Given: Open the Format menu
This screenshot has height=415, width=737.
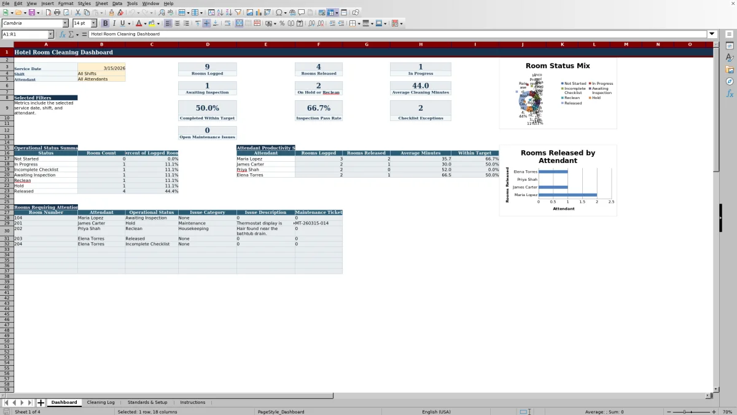Looking at the screenshot, I should tap(66, 4).
